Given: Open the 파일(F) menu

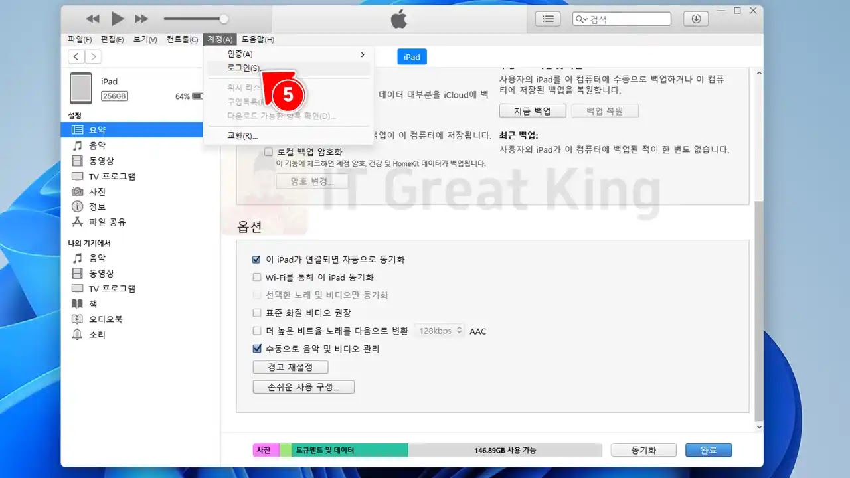Looking at the screenshot, I should click(80, 40).
